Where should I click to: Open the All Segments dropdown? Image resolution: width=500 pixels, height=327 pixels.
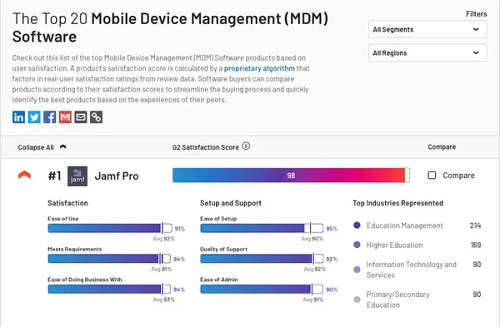click(x=427, y=29)
